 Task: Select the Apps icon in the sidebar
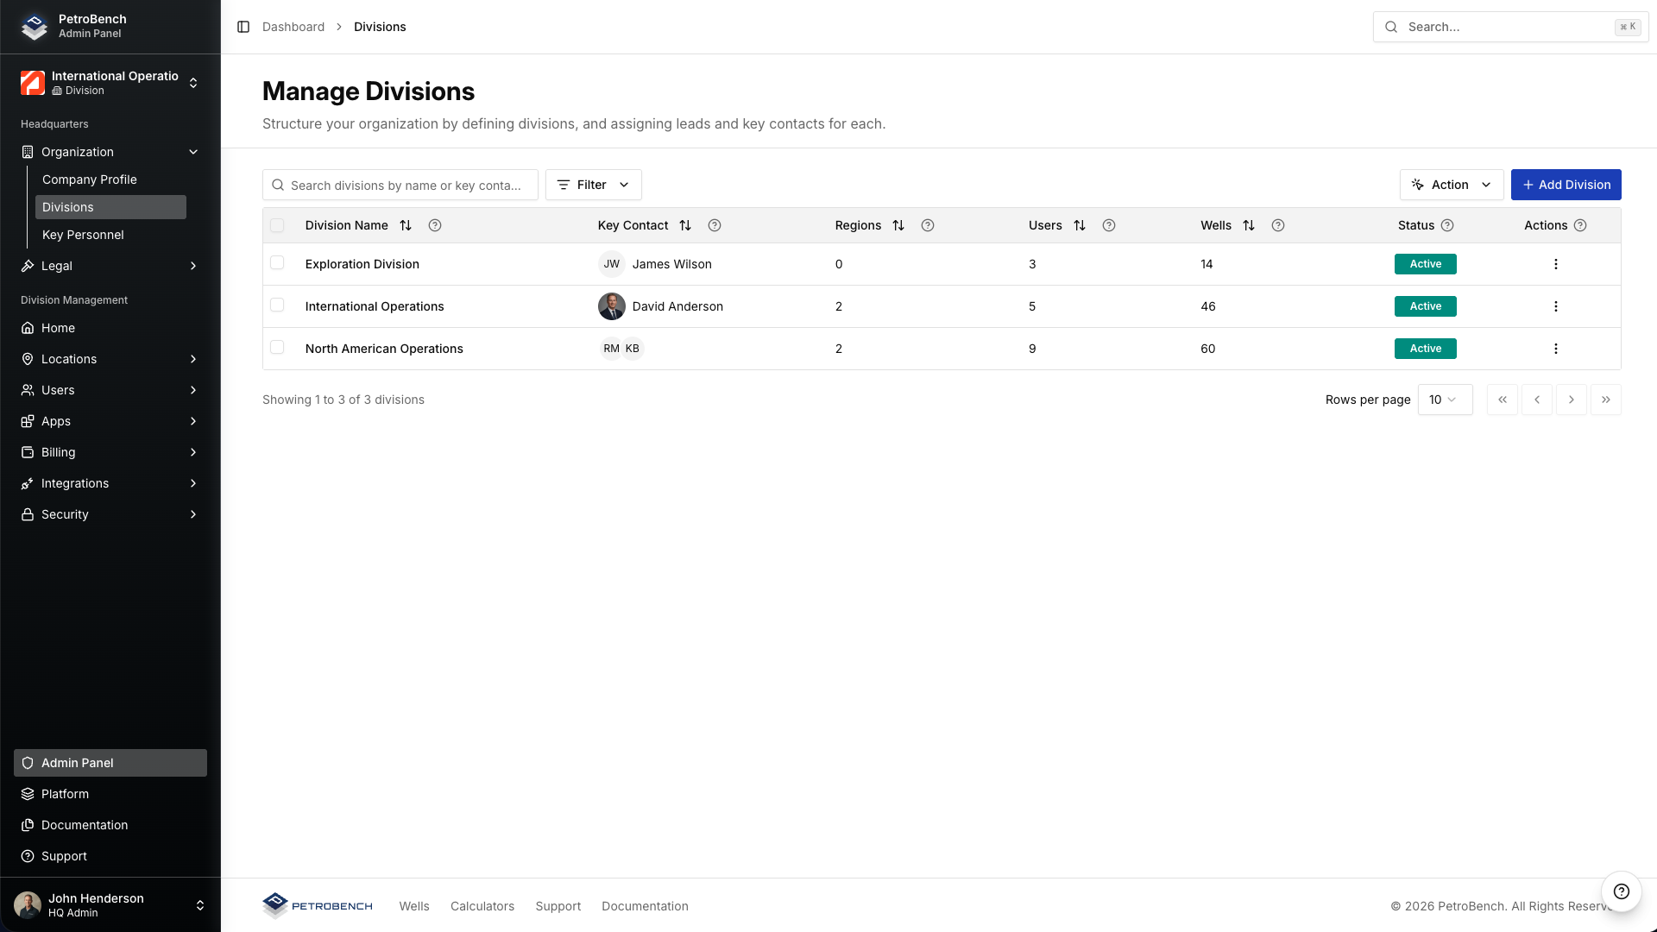[27, 421]
